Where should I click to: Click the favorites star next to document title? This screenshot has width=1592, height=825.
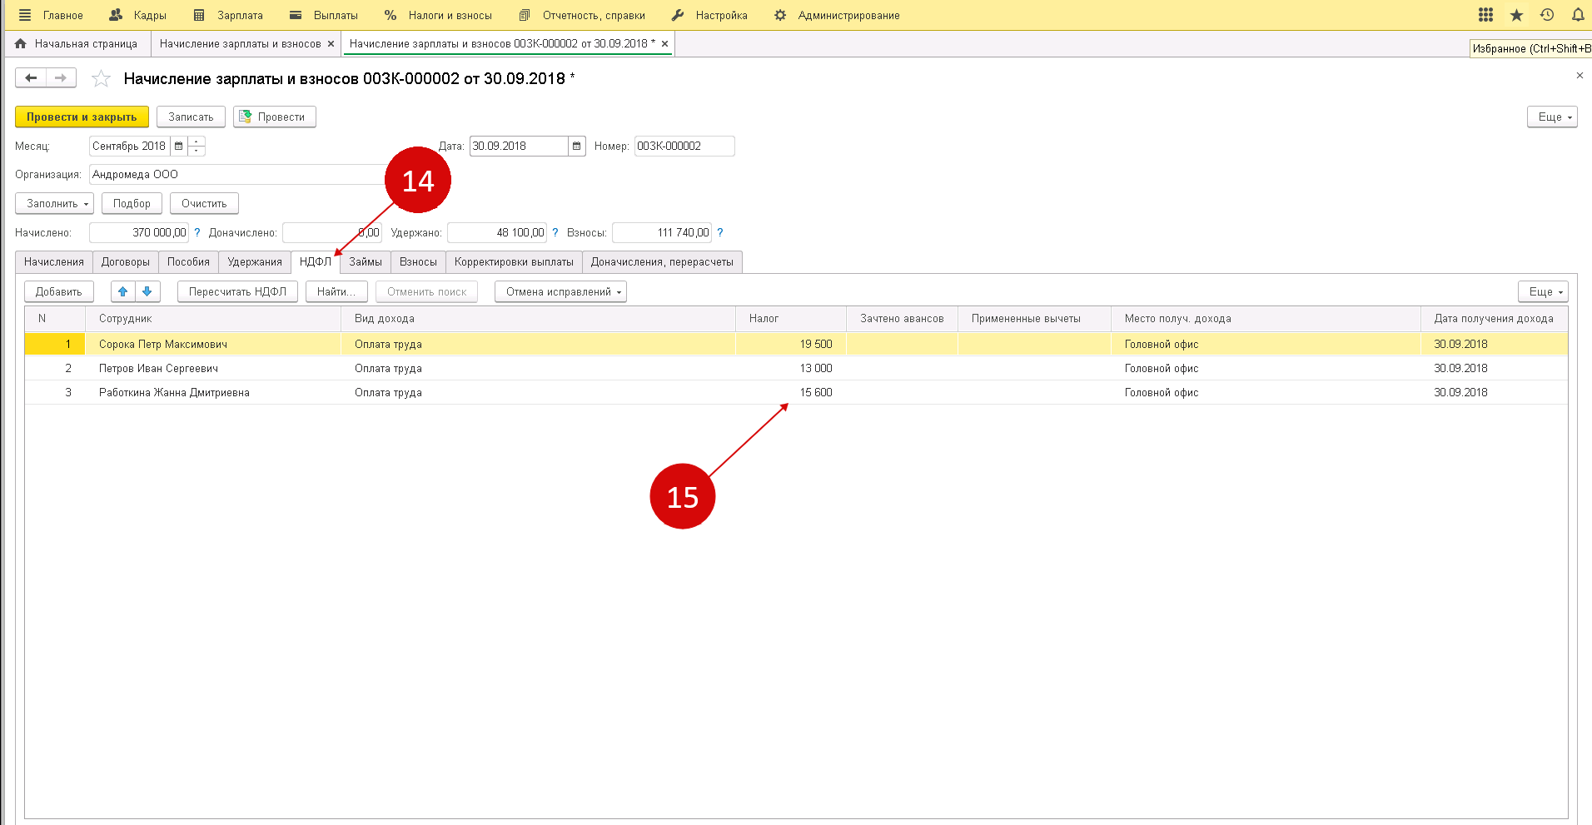pyautogui.click(x=102, y=79)
